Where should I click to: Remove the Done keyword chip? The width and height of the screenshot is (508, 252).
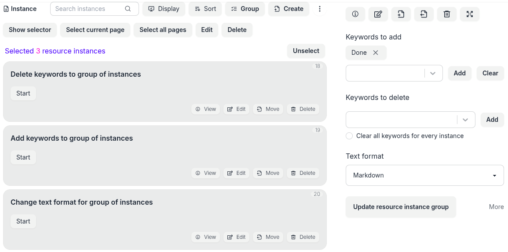(376, 53)
